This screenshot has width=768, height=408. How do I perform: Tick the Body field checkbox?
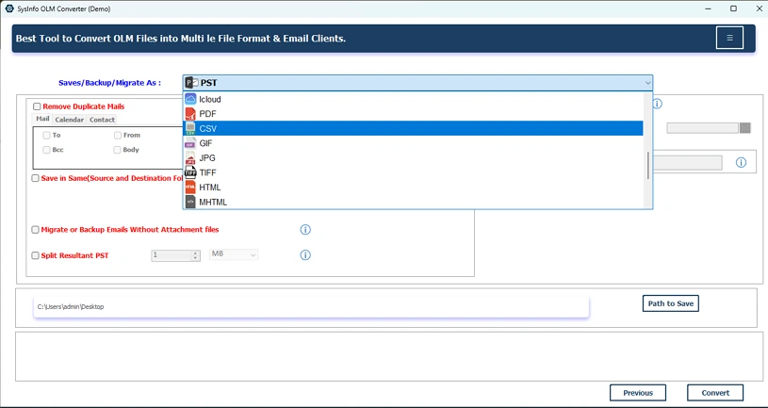(x=117, y=150)
